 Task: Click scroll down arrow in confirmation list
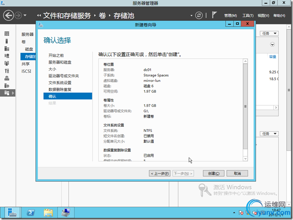pyautogui.click(x=245, y=159)
